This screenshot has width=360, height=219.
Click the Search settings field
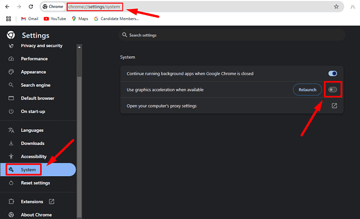pyautogui.click(x=231, y=35)
